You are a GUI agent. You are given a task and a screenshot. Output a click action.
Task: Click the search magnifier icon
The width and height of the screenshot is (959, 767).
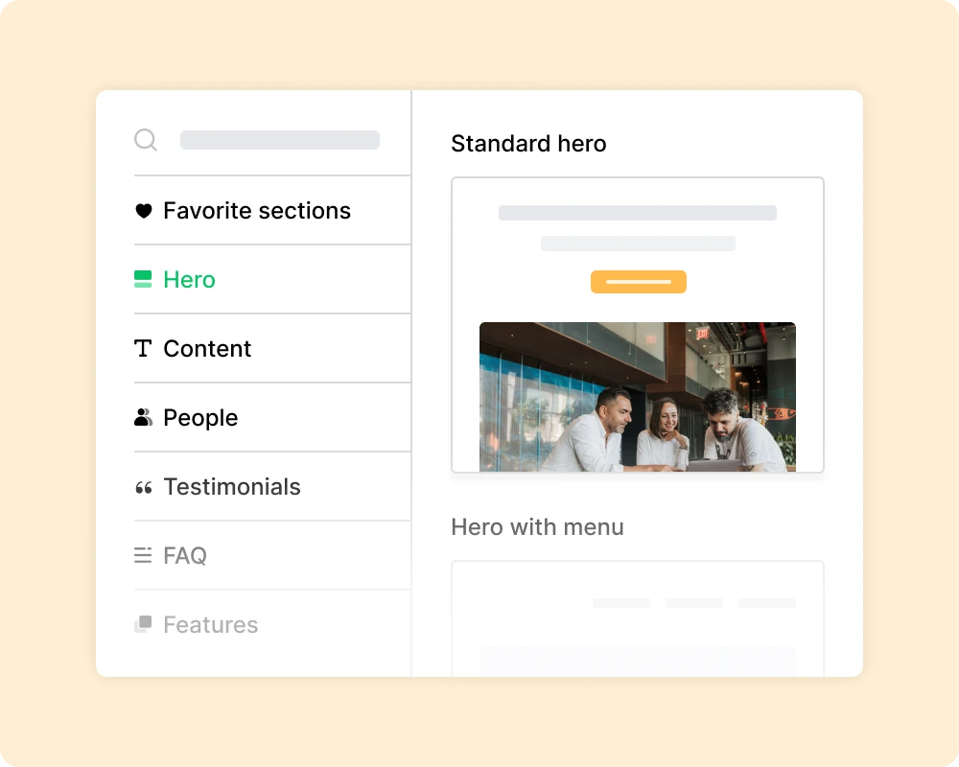point(146,139)
